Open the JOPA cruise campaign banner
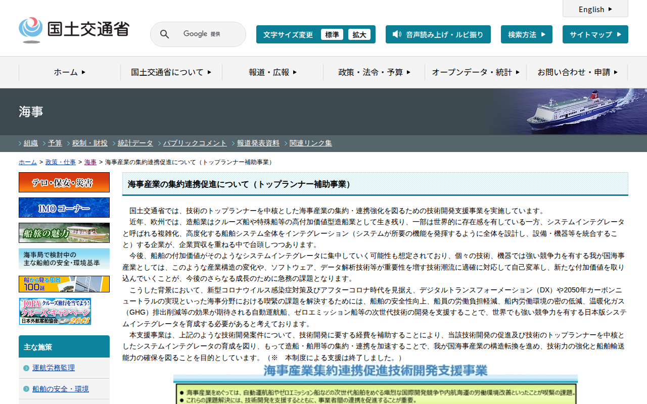 coord(55,311)
